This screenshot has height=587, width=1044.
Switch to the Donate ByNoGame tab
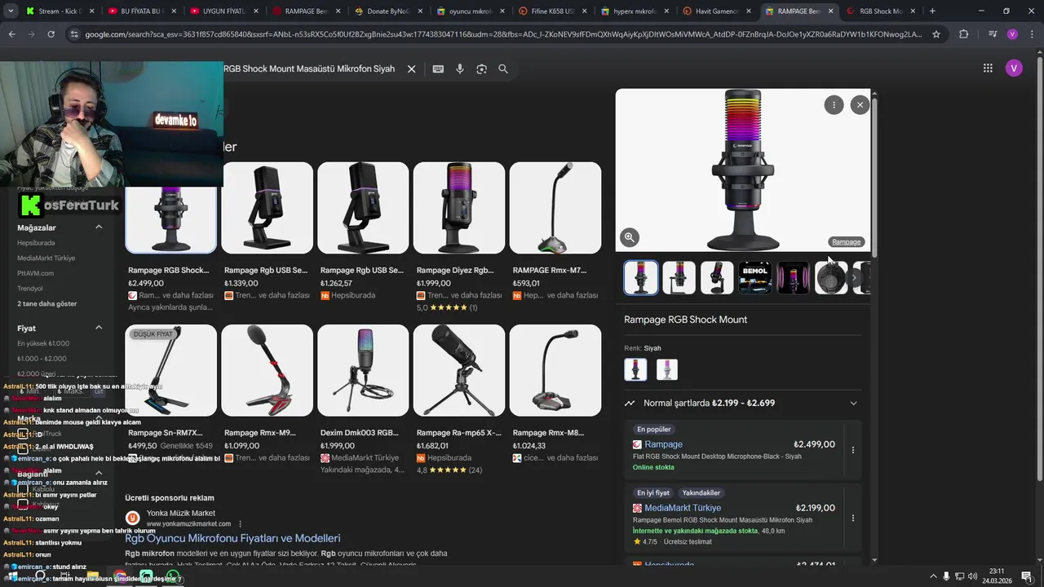click(388, 11)
